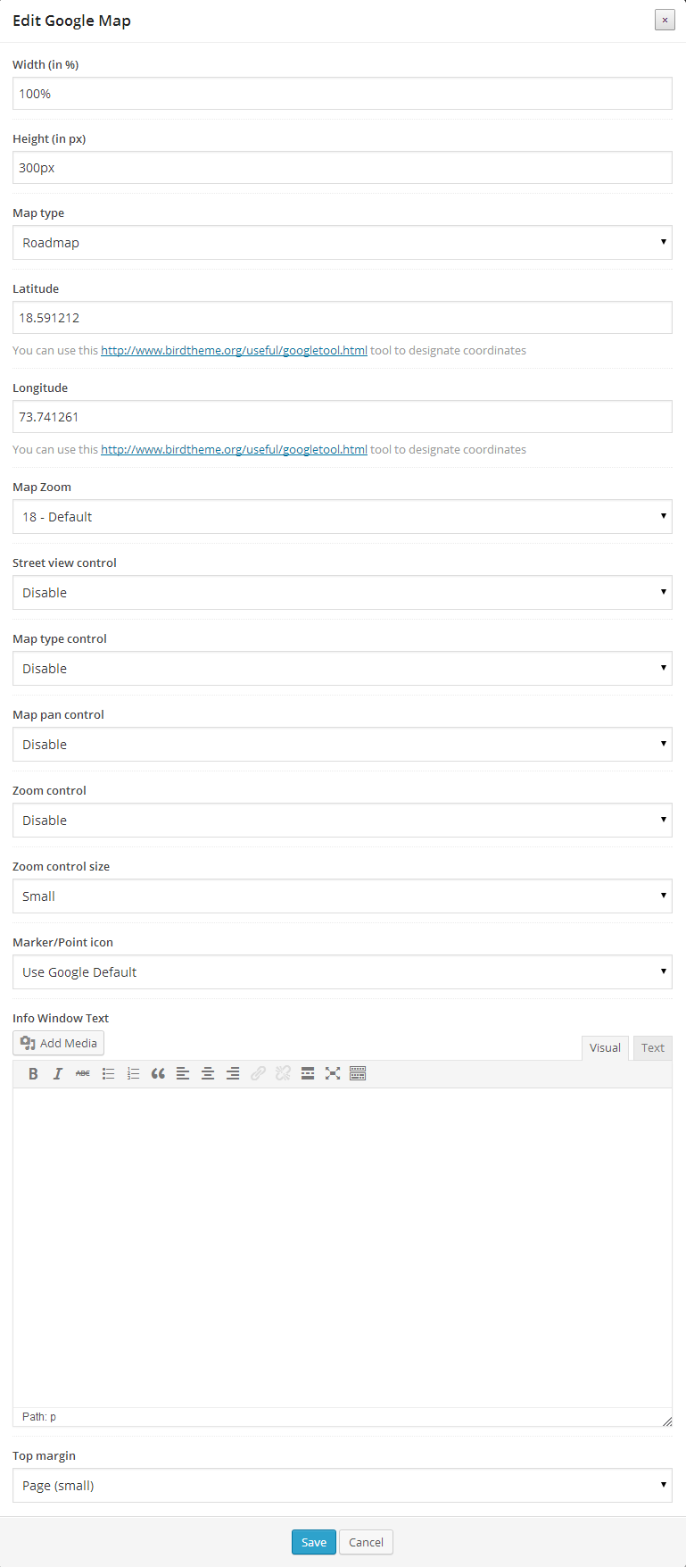This screenshot has height=1567, width=686.
Task: Insert a bulleted list
Action: (108, 1073)
